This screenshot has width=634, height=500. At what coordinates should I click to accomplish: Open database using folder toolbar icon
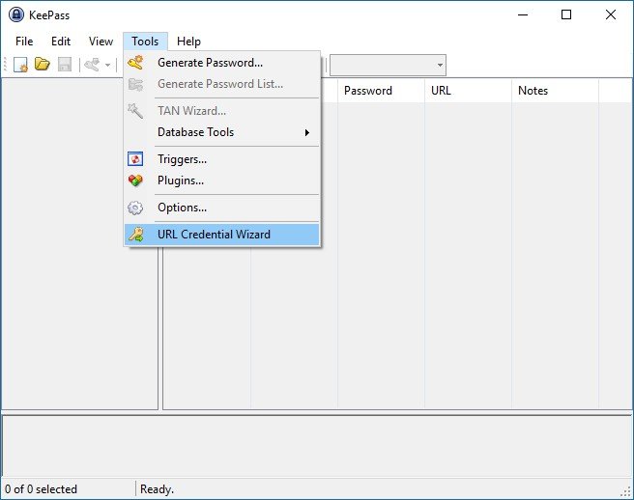click(x=43, y=65)
